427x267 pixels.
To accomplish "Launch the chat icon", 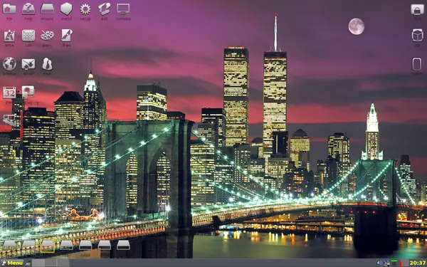I will [x=48, y=64].
